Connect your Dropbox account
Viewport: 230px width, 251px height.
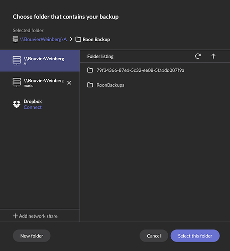pos(33,107)
